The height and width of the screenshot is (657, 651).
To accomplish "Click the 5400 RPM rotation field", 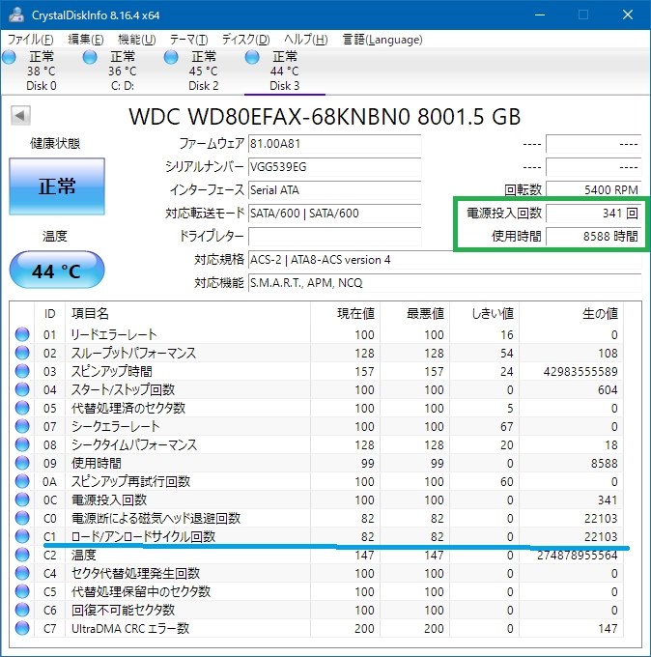I will [x=594, y=190].
